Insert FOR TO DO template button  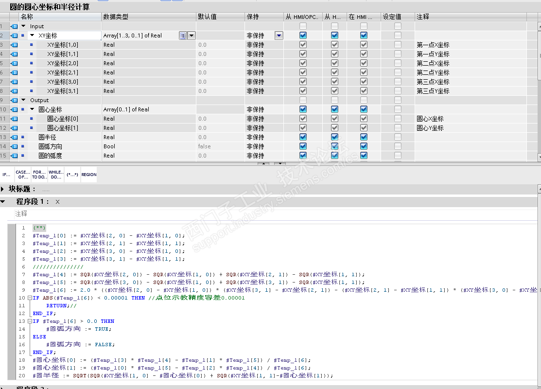39,175
